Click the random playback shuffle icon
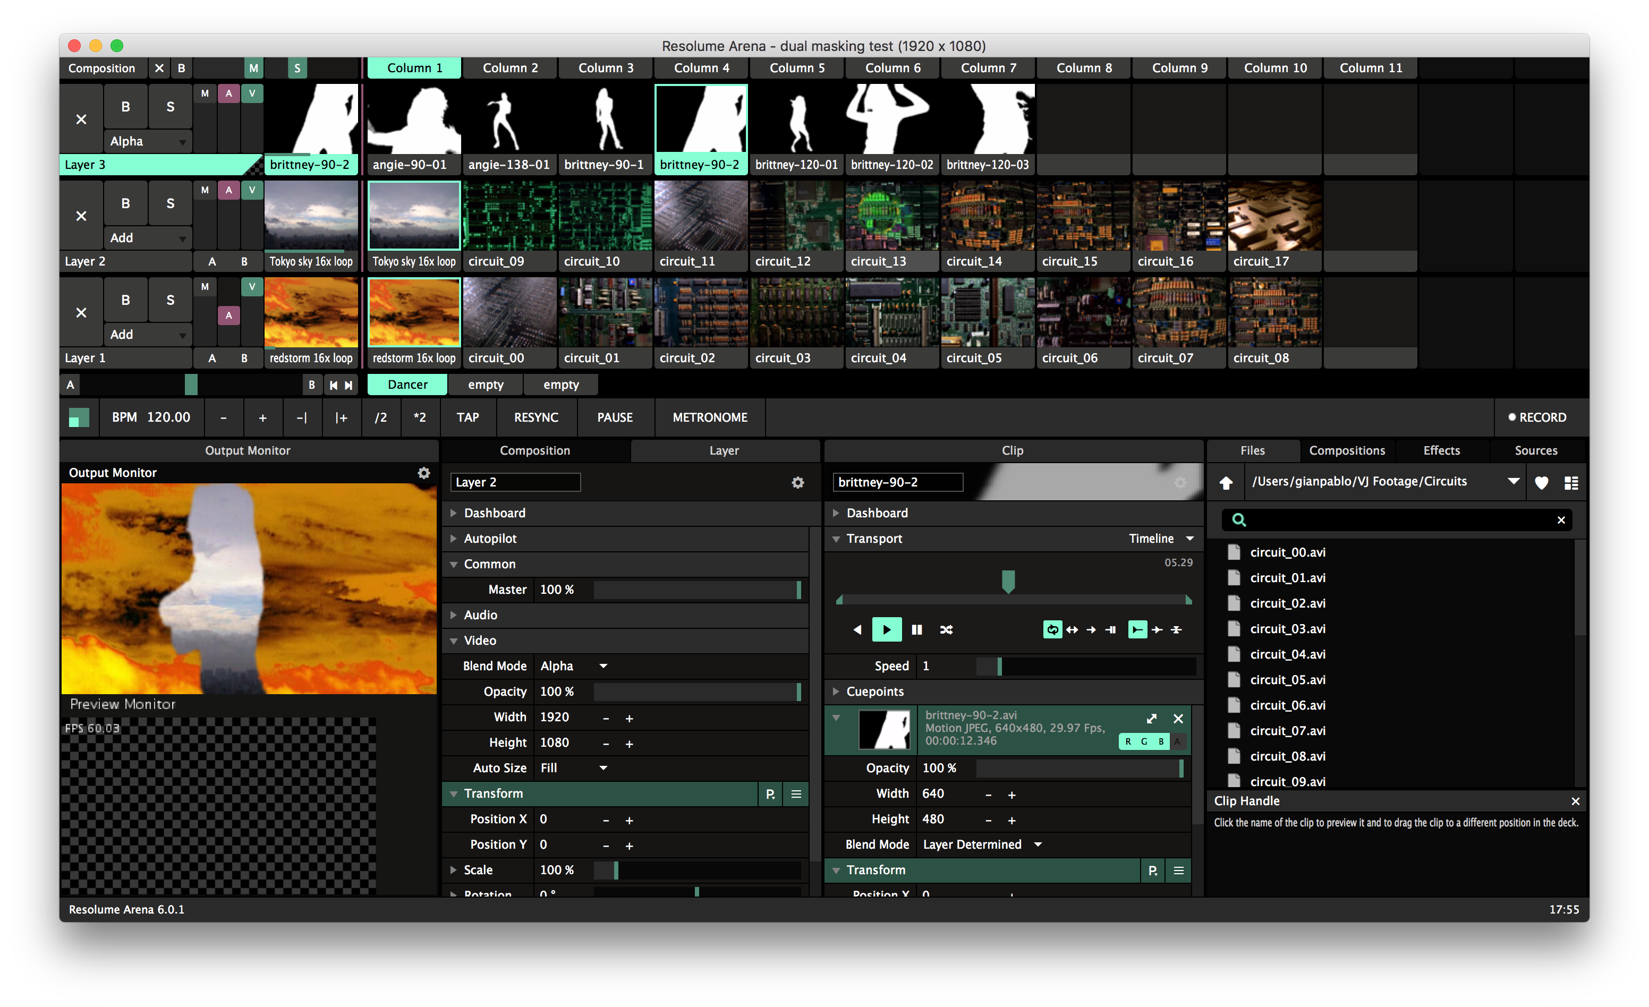 click(x=946, y=629)
